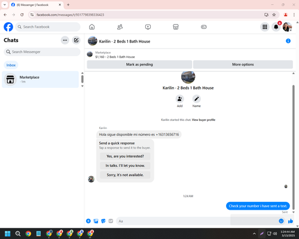Open Chats options three-dot button
Screen dimensions: 299x239
[x=65, y=40]
